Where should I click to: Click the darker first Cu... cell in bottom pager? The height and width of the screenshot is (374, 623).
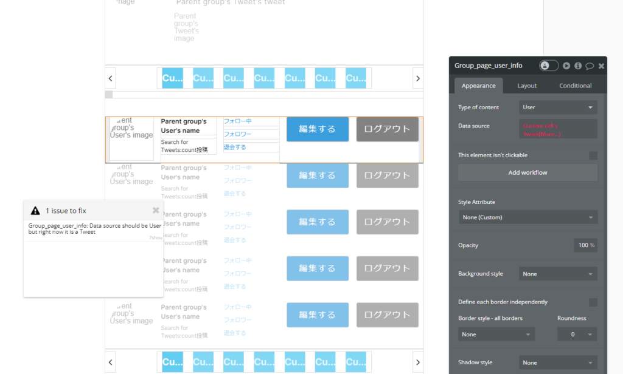pyautogui.click(x=172, y=362)
